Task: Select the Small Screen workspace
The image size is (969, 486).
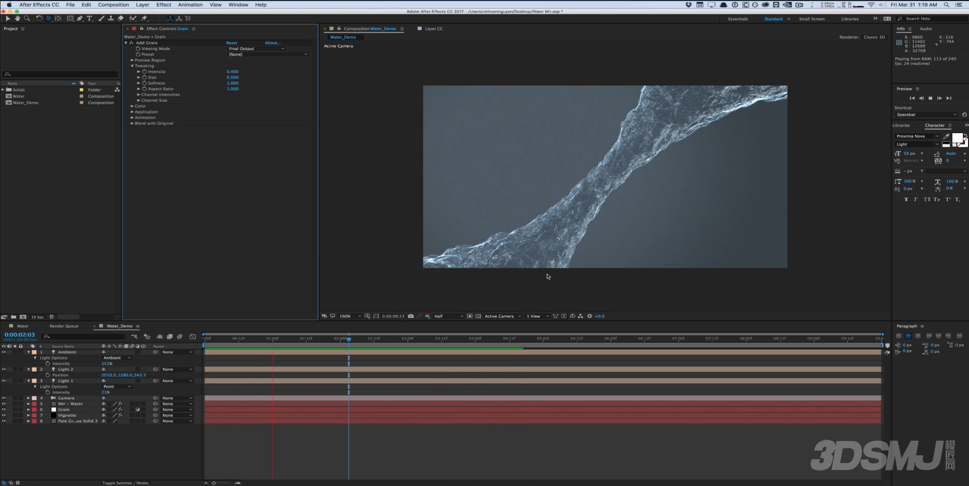Action: pos(811,19)
